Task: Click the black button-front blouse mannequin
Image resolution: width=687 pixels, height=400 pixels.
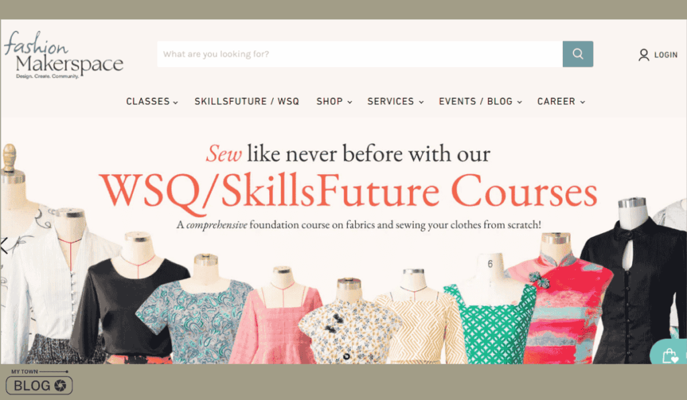Action: pyautogui.click(x=633, y=289)
